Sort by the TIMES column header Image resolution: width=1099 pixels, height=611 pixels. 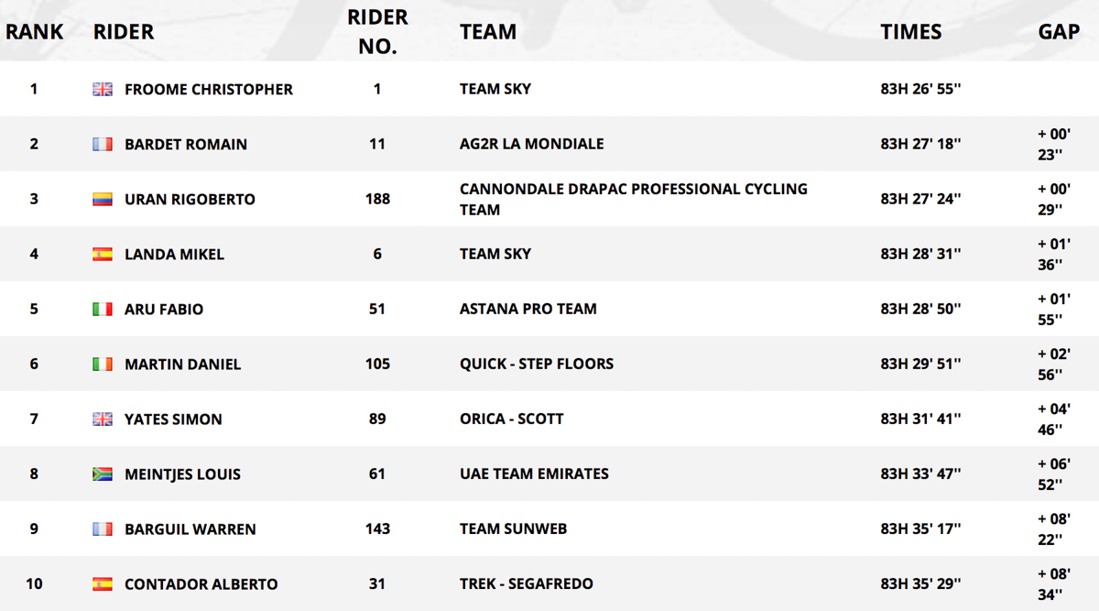click(911, 31)
